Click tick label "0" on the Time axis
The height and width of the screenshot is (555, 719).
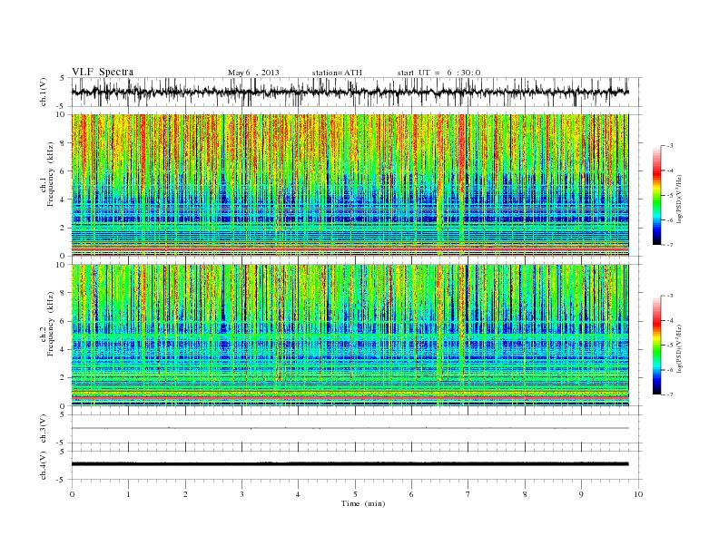click(72, 494)
